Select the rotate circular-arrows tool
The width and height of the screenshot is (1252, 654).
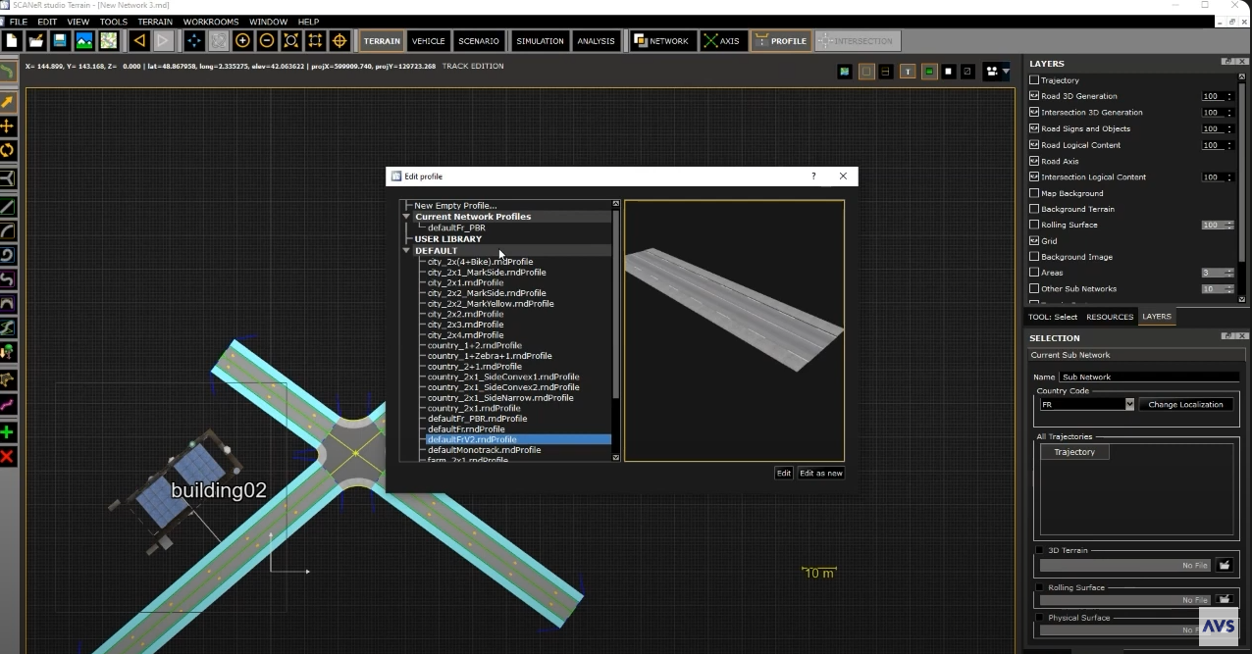[8, 150]
